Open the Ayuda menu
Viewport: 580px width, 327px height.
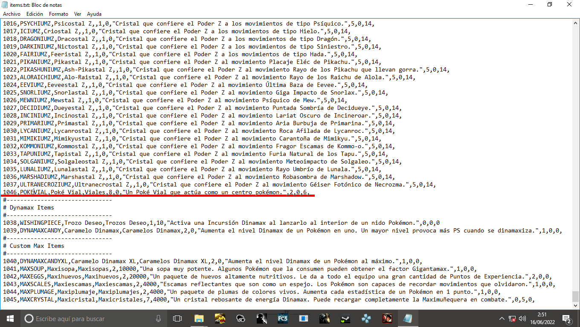(94, 14)
